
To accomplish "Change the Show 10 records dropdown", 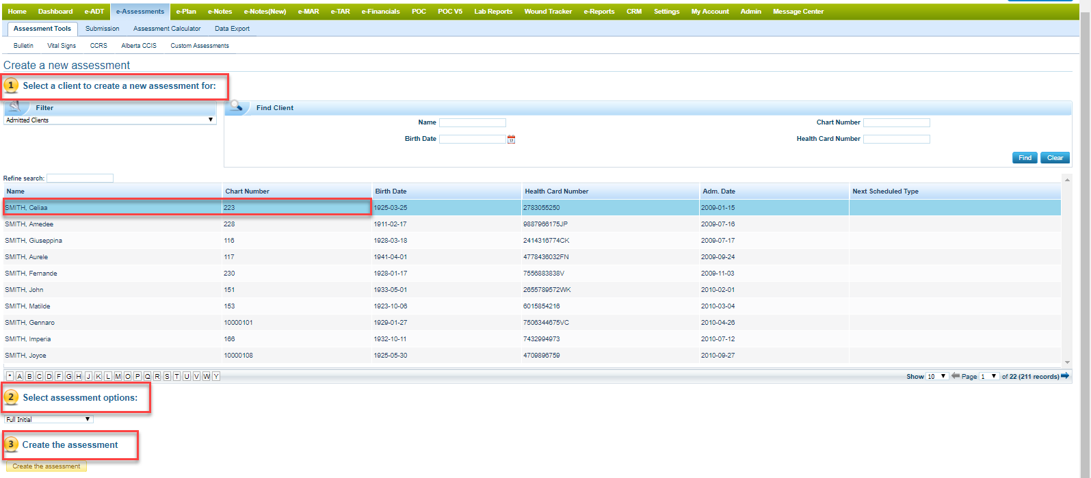I will point(937,377).
